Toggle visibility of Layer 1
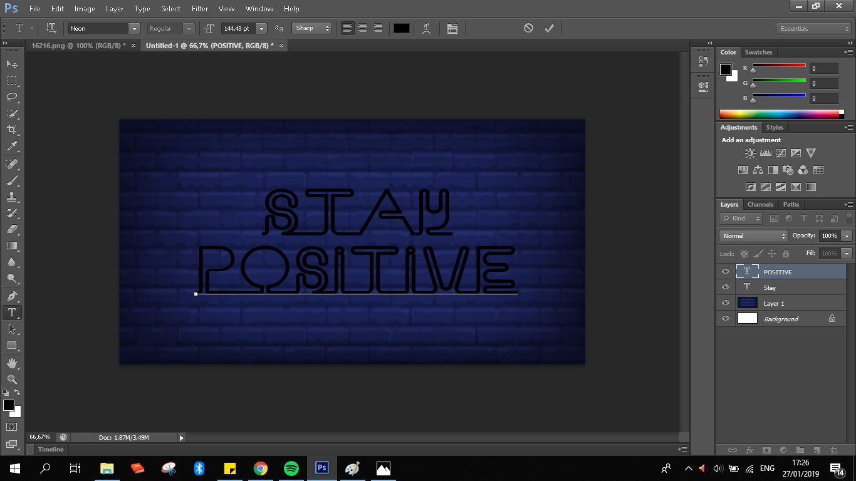The height and width of the screenshot is (481, 856). point(726,303)
